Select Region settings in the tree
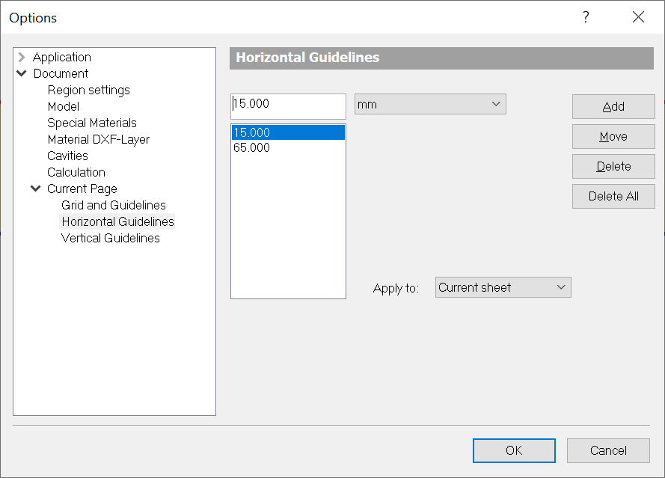This screenshot has width=665, height=478. click(88, 90)
